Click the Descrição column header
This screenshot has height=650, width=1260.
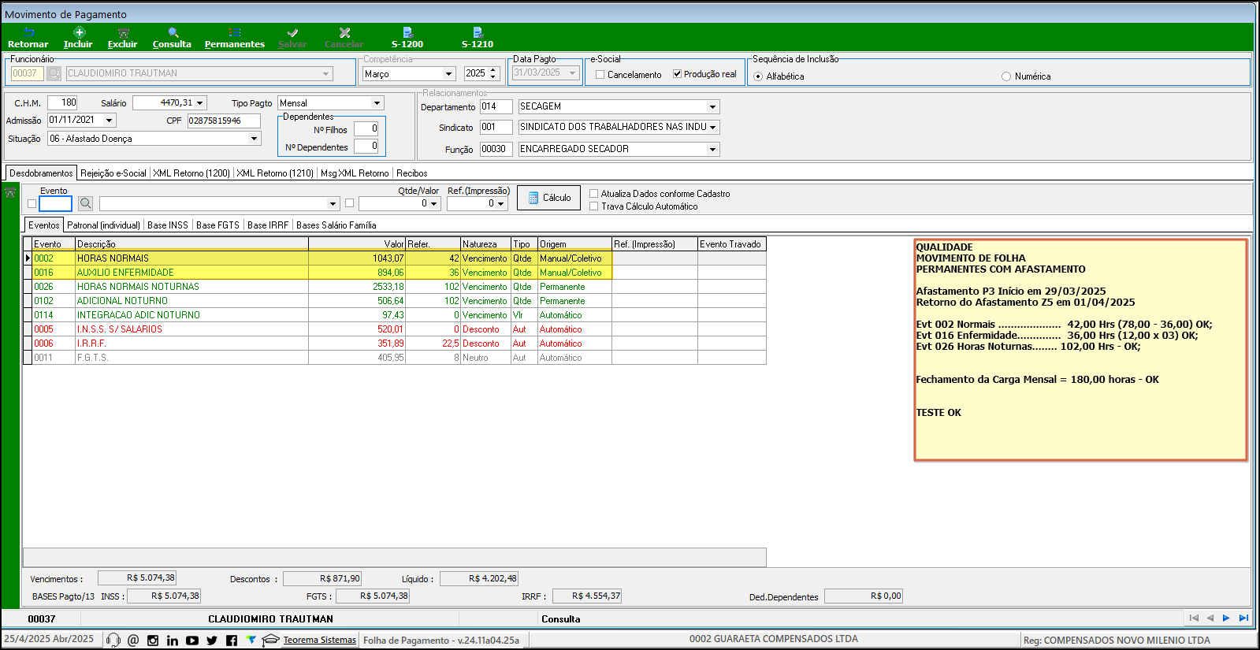(x=191, y=244)
